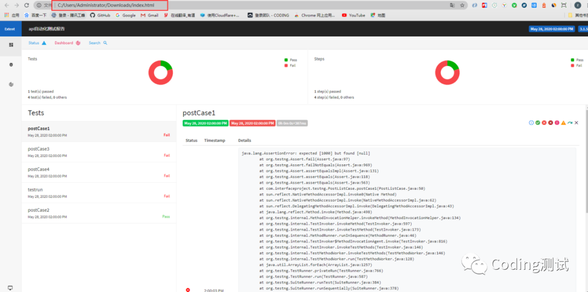Image resolution: width=588 pixels, height=292 pixels.
Task: Filter steps by orange warning triangle
Action: click(x=563, y=123)
